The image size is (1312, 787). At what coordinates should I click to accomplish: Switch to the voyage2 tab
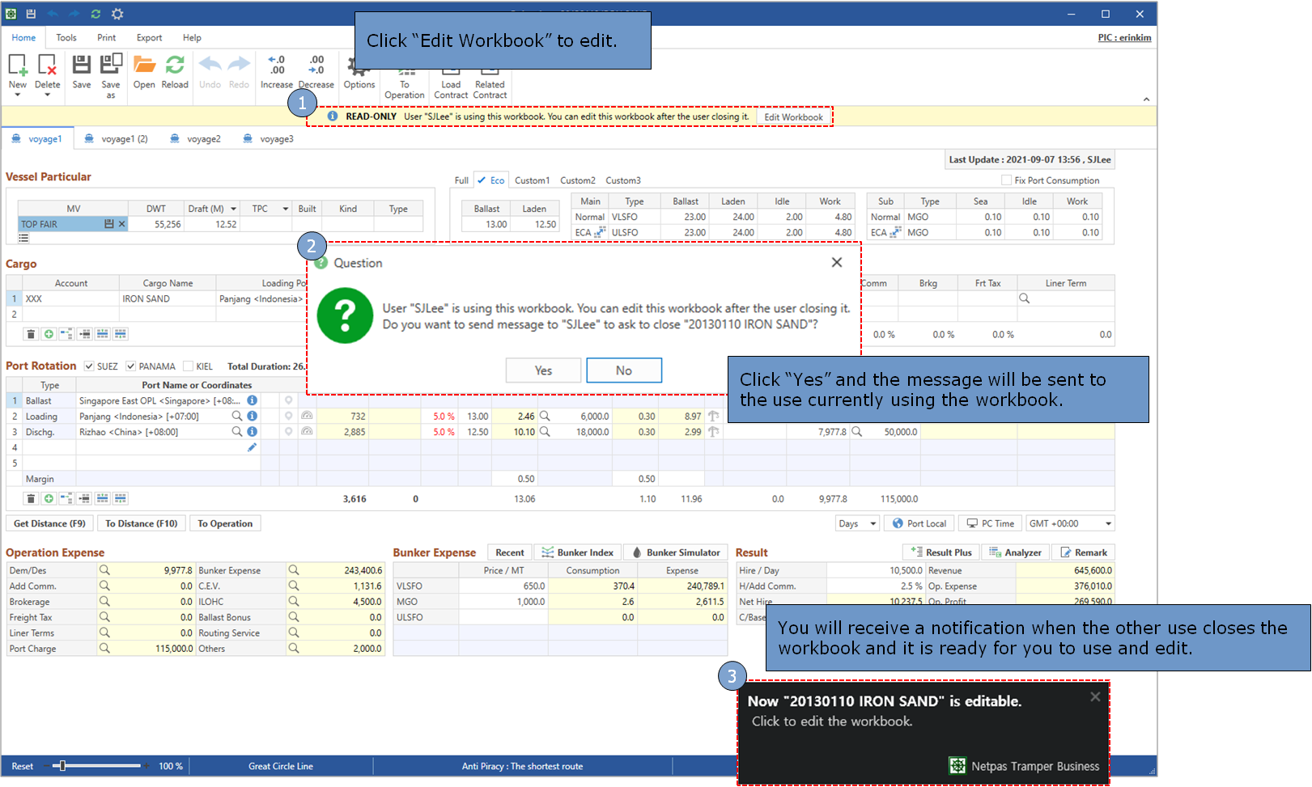[203, 139]
